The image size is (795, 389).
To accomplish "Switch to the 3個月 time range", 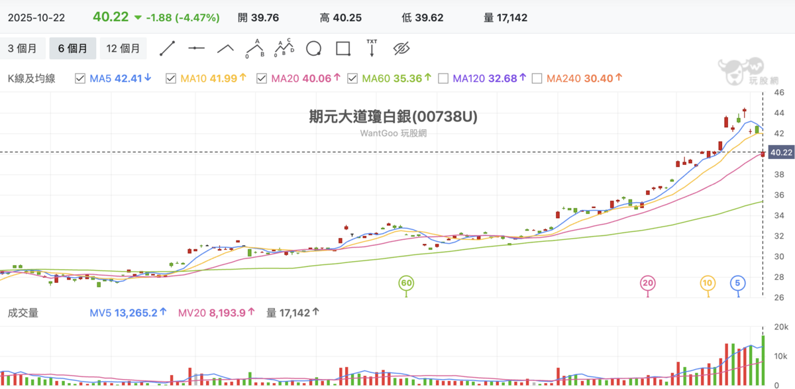I will pos(23,48).
